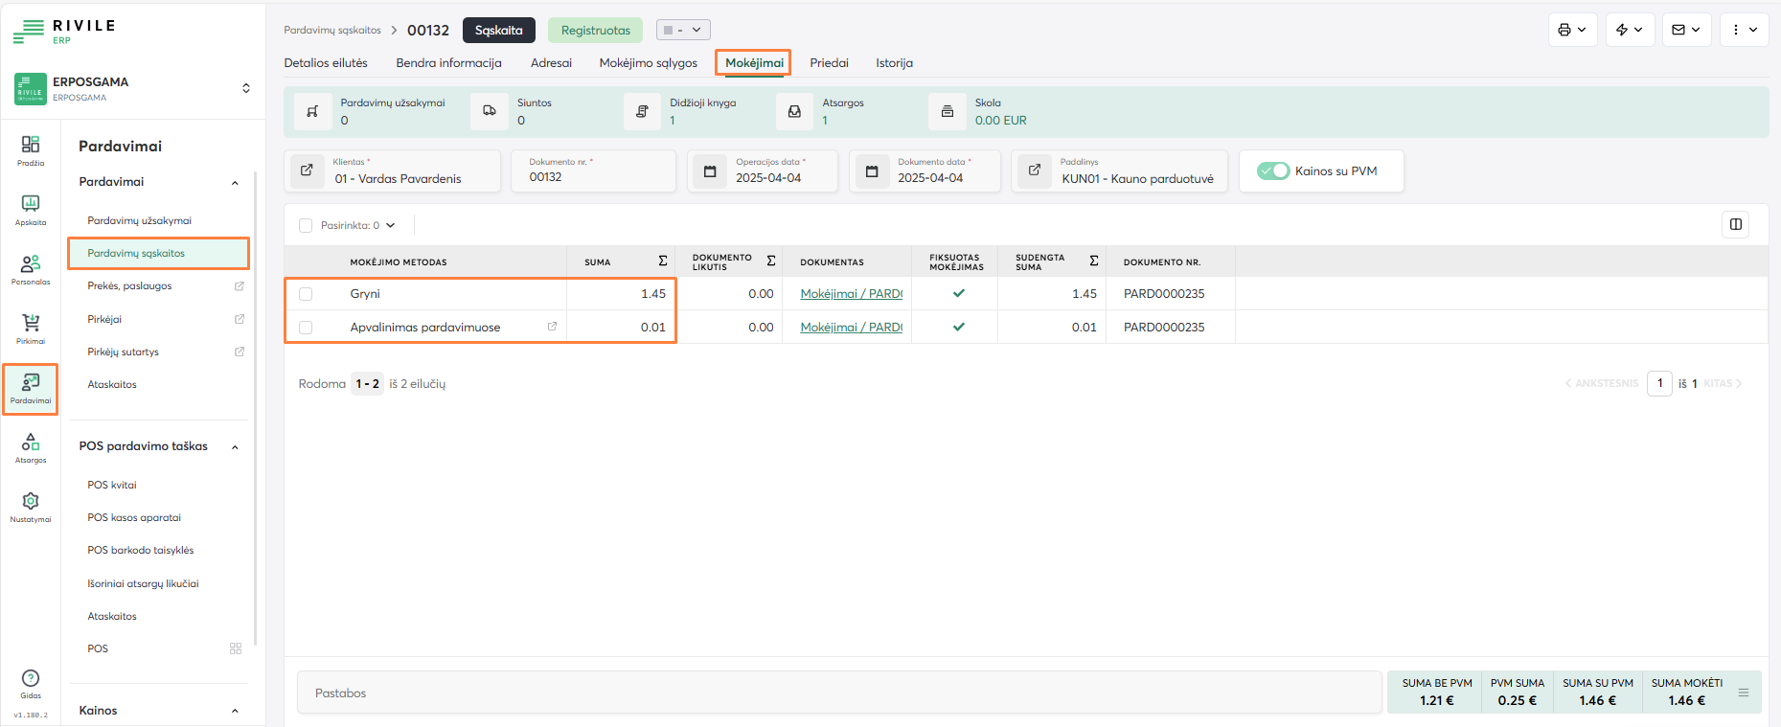Toggle the Kainos su PVM switch

1273,171
